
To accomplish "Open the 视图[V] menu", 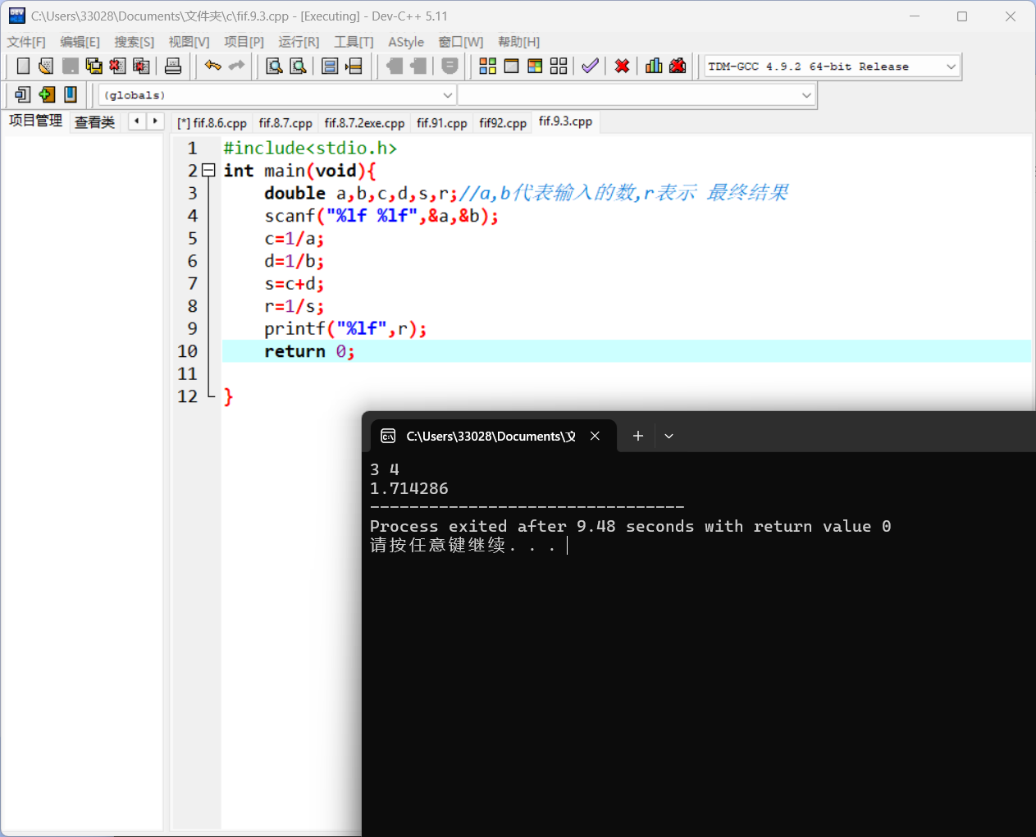I will click(189, 42).
